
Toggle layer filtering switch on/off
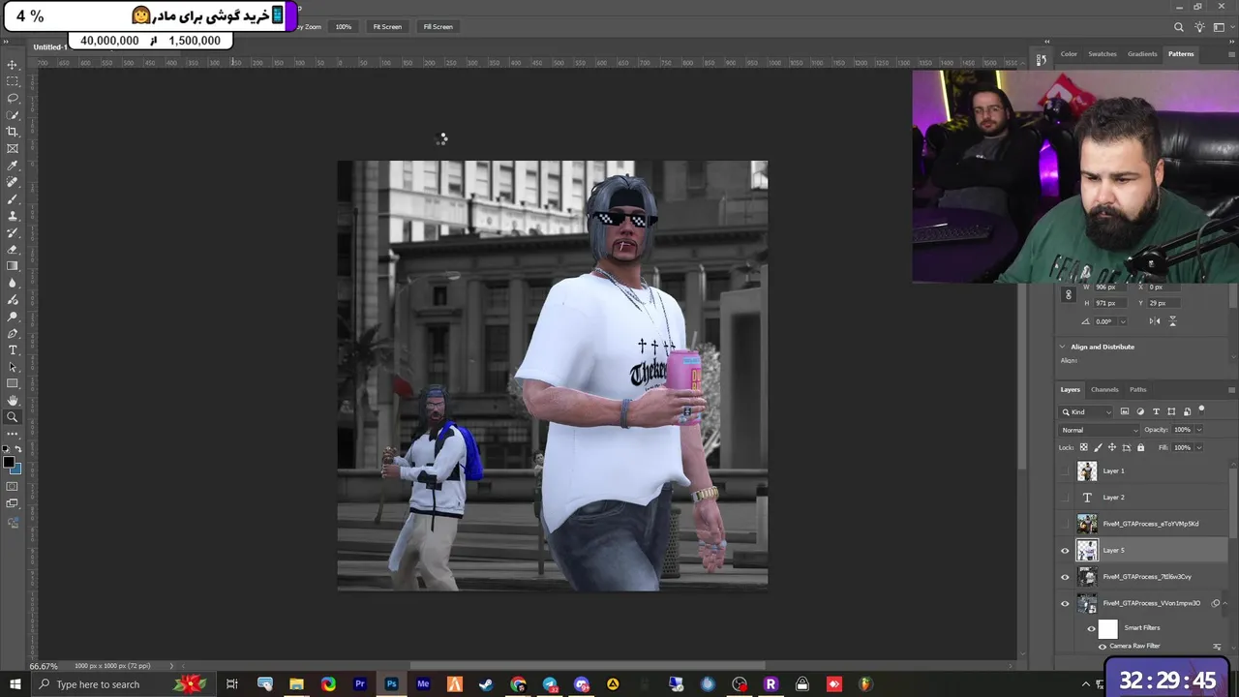point(1202,410)
